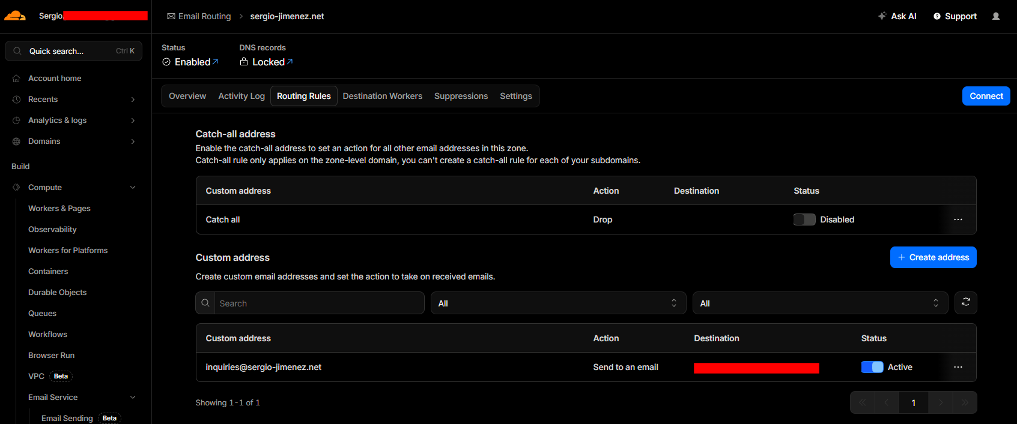The image size is (1017, 424).
Task: Go to previous page of results
Action: (x=887, y=402)
